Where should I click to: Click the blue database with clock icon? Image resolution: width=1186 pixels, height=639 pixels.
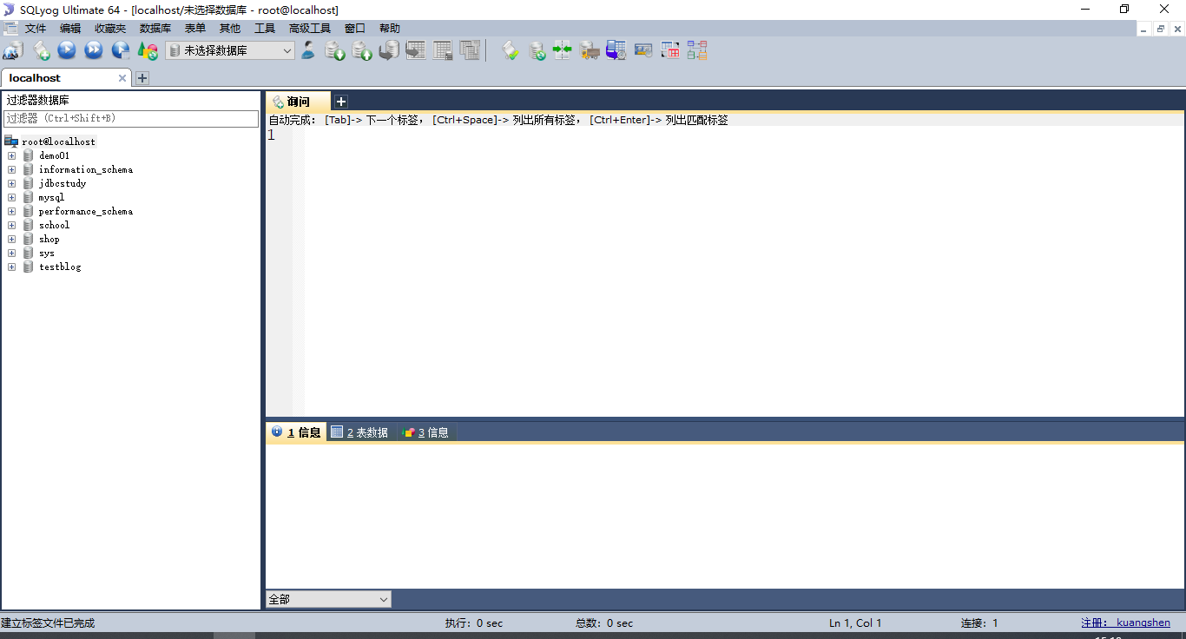616,50
